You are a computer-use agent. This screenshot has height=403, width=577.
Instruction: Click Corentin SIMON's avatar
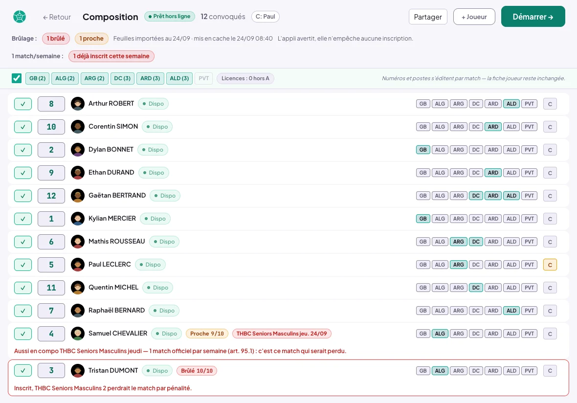tap(78, 127)
